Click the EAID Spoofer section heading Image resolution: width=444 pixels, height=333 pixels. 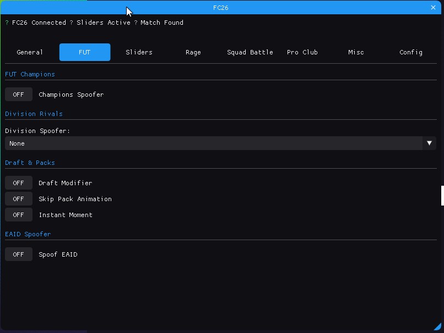pos(28,234)
